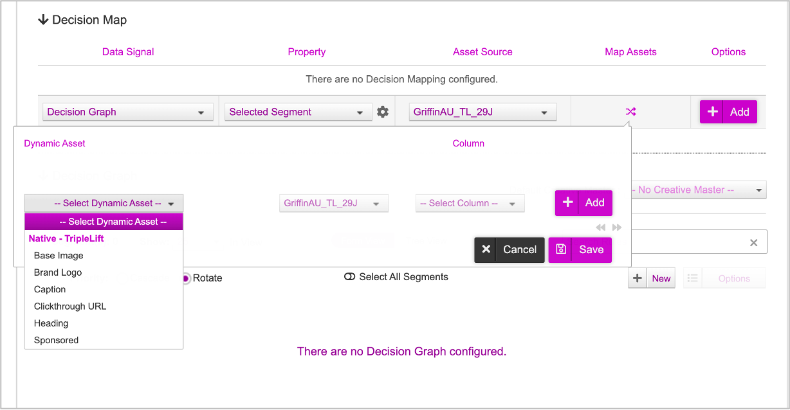This screenshot has height=410, width=790.
Task: Open the Selected Segment gear settings
Action: (x=383, y=112)
